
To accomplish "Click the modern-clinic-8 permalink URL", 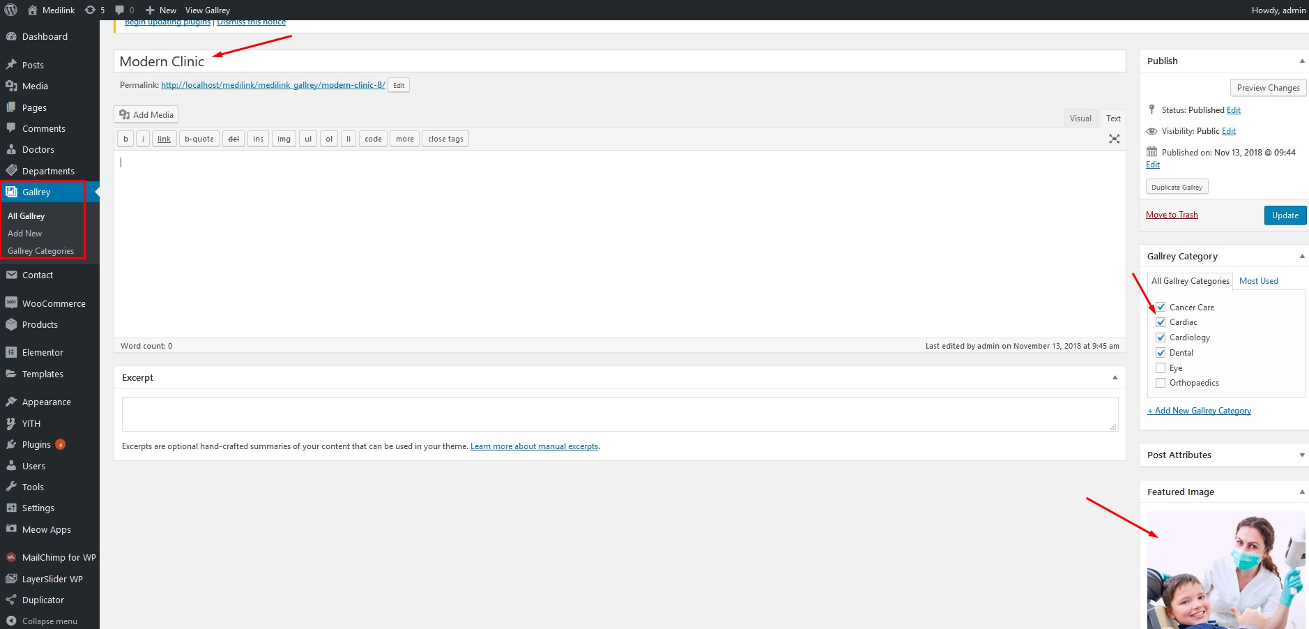I will tap(273, 85).
